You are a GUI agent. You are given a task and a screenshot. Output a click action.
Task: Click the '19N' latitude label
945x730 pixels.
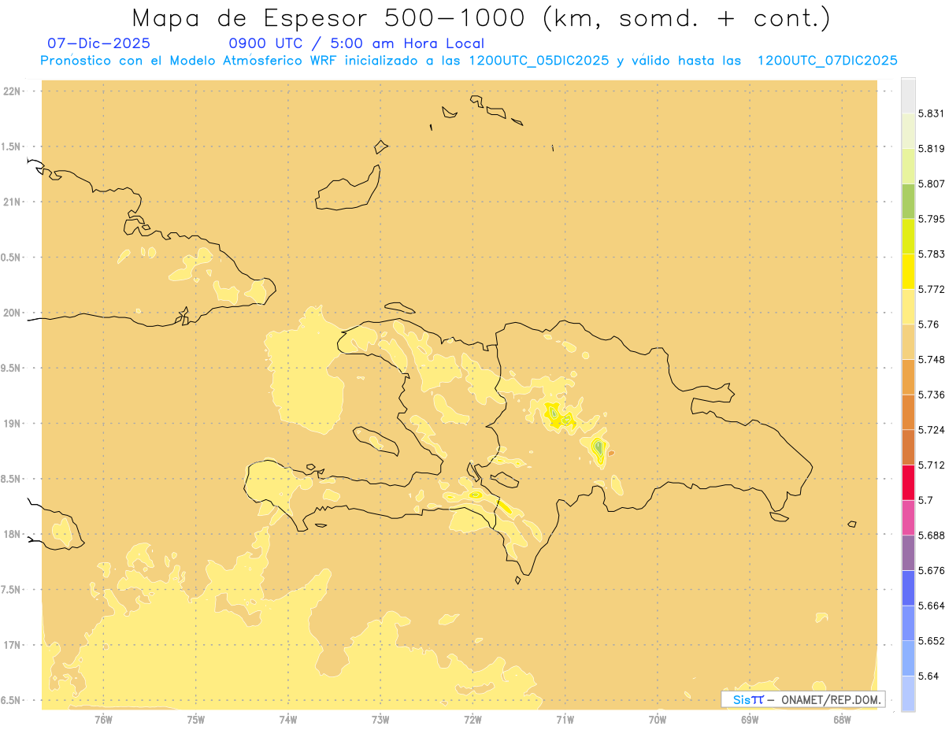pos(12,423)
